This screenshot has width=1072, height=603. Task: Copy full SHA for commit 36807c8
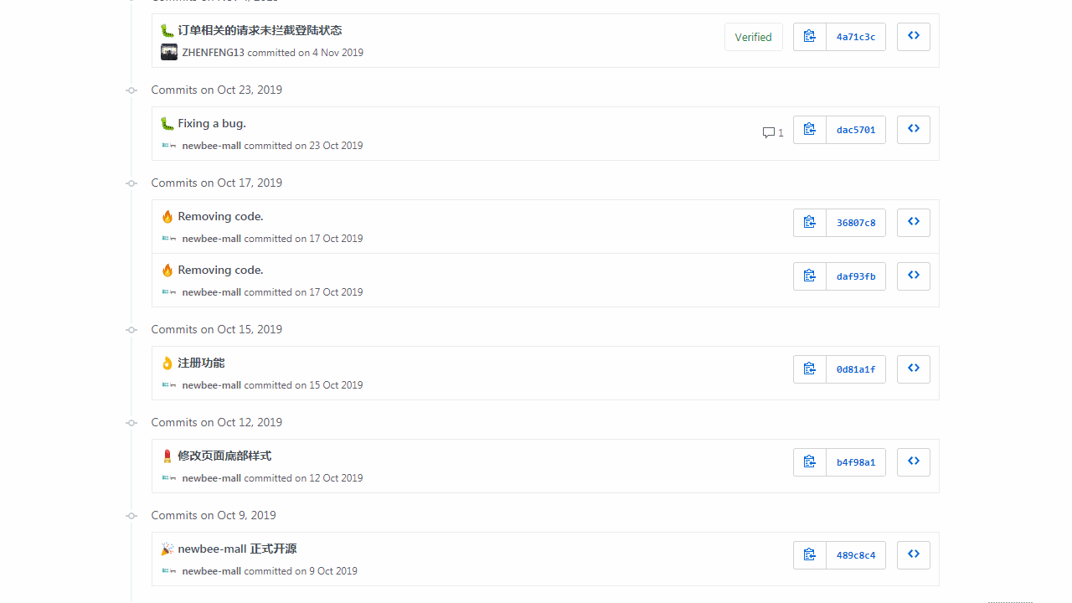point(810,223)
